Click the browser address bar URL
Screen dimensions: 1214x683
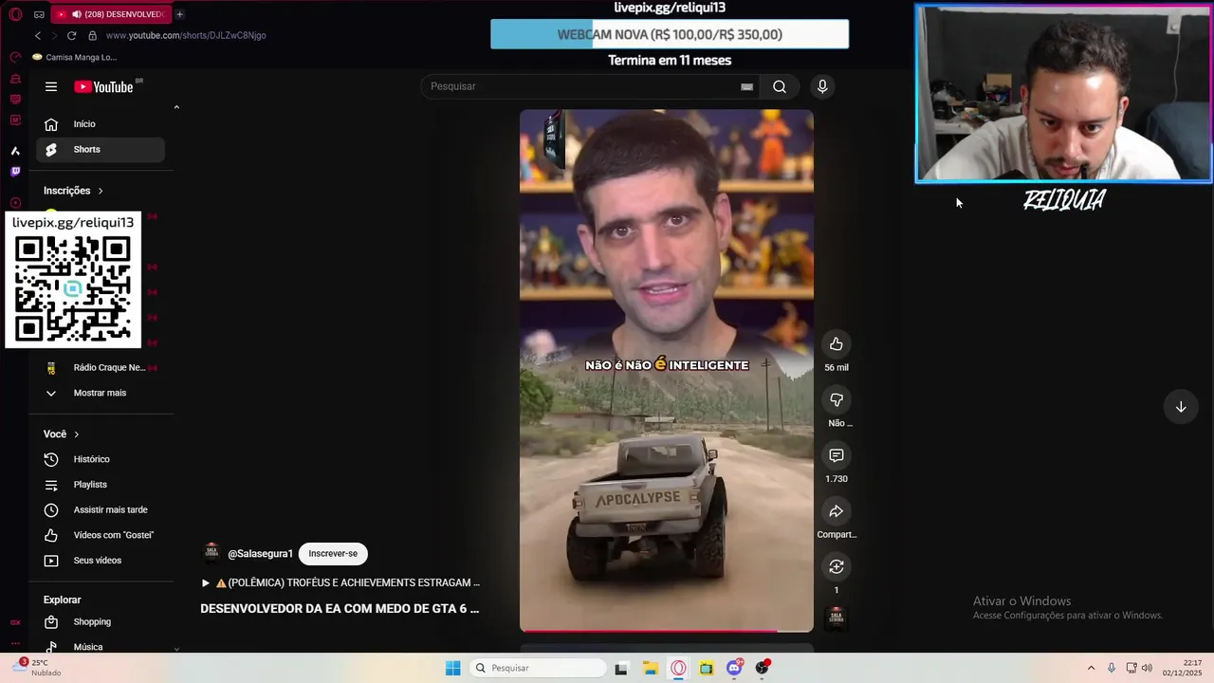(186, 35)
